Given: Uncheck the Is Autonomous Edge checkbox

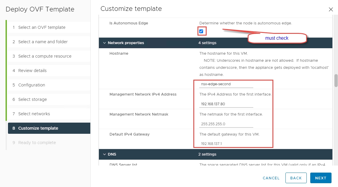Looking at the screenshot, I should point(201,31).
